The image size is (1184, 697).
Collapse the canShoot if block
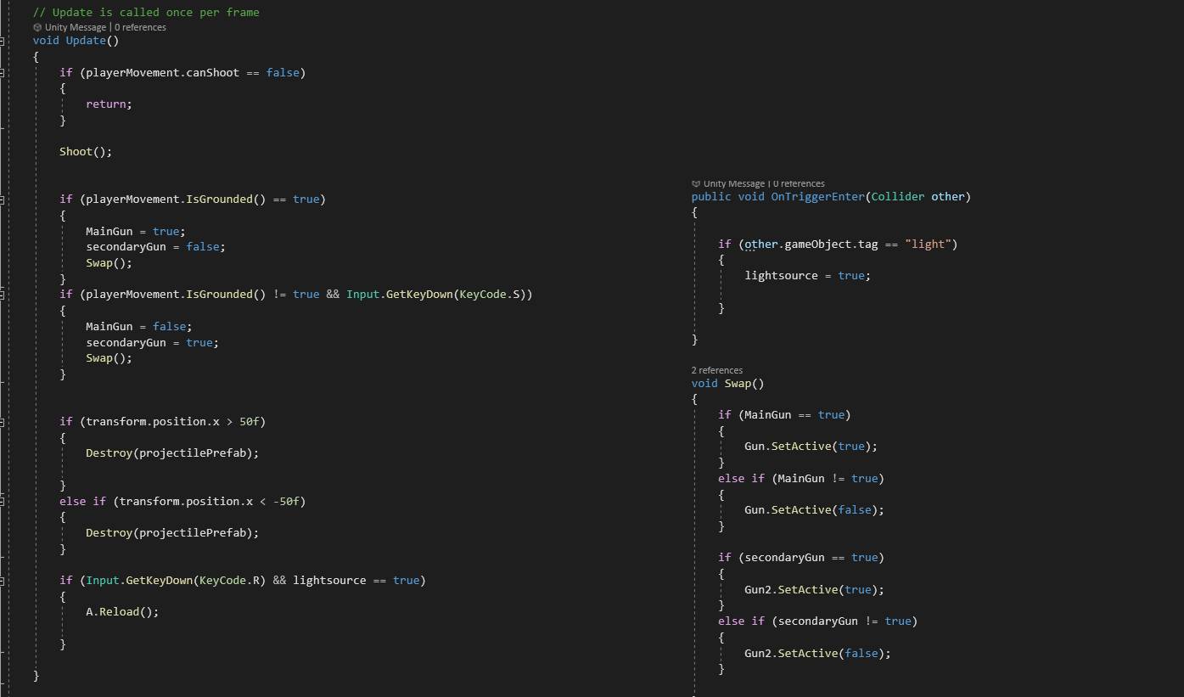pos(3,73)
